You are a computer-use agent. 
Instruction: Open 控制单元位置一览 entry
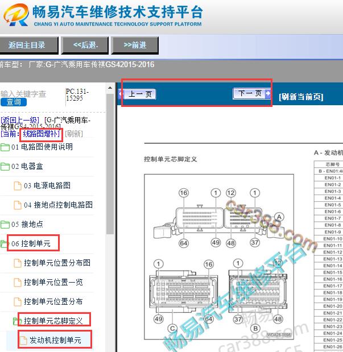[x=53, y=282]
